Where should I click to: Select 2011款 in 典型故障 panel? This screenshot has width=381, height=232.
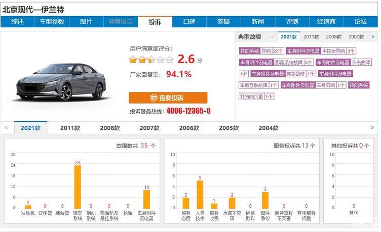(311, 37)
